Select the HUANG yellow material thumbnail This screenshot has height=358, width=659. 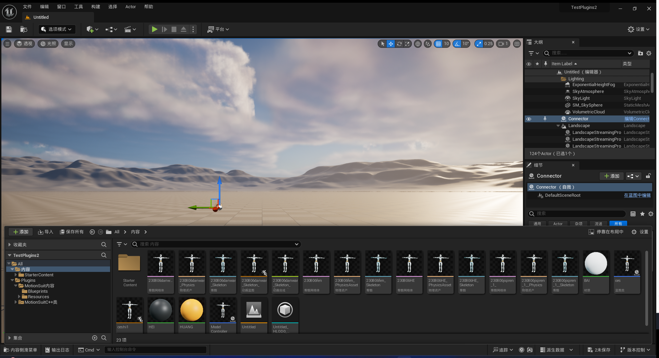tap(191, 310)
